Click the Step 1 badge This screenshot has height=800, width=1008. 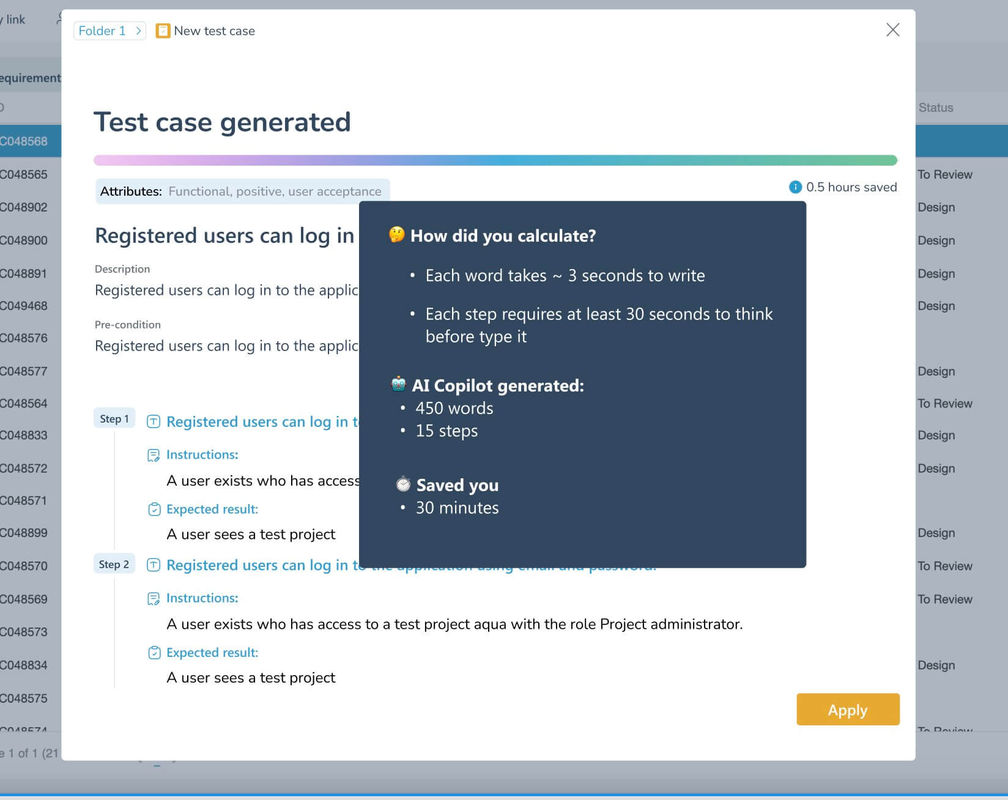pyautogui.click(x=114, y=418)
